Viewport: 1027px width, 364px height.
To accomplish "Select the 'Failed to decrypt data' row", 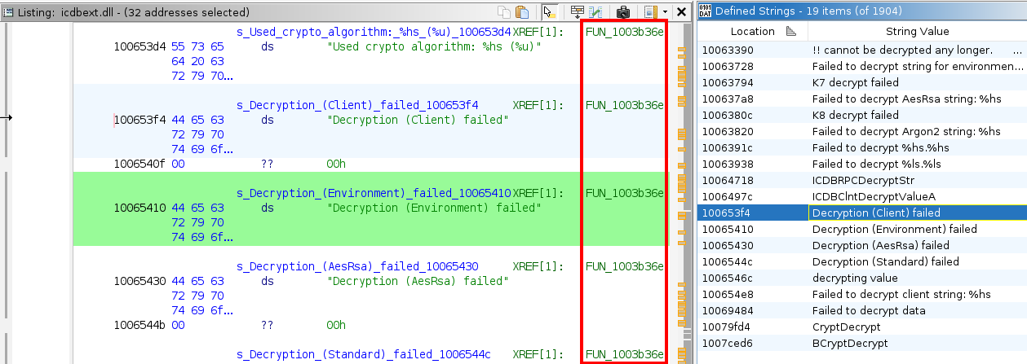I will point(861,310).
